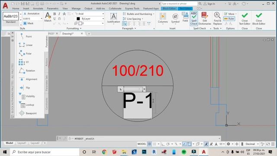Add a Visibility parameter
Image resolution: width=277 pixels, height=156 pixels.
point(27,96)
